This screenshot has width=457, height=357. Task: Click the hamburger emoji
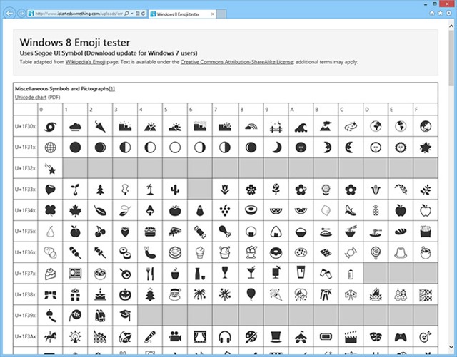(x=150, y=232)
